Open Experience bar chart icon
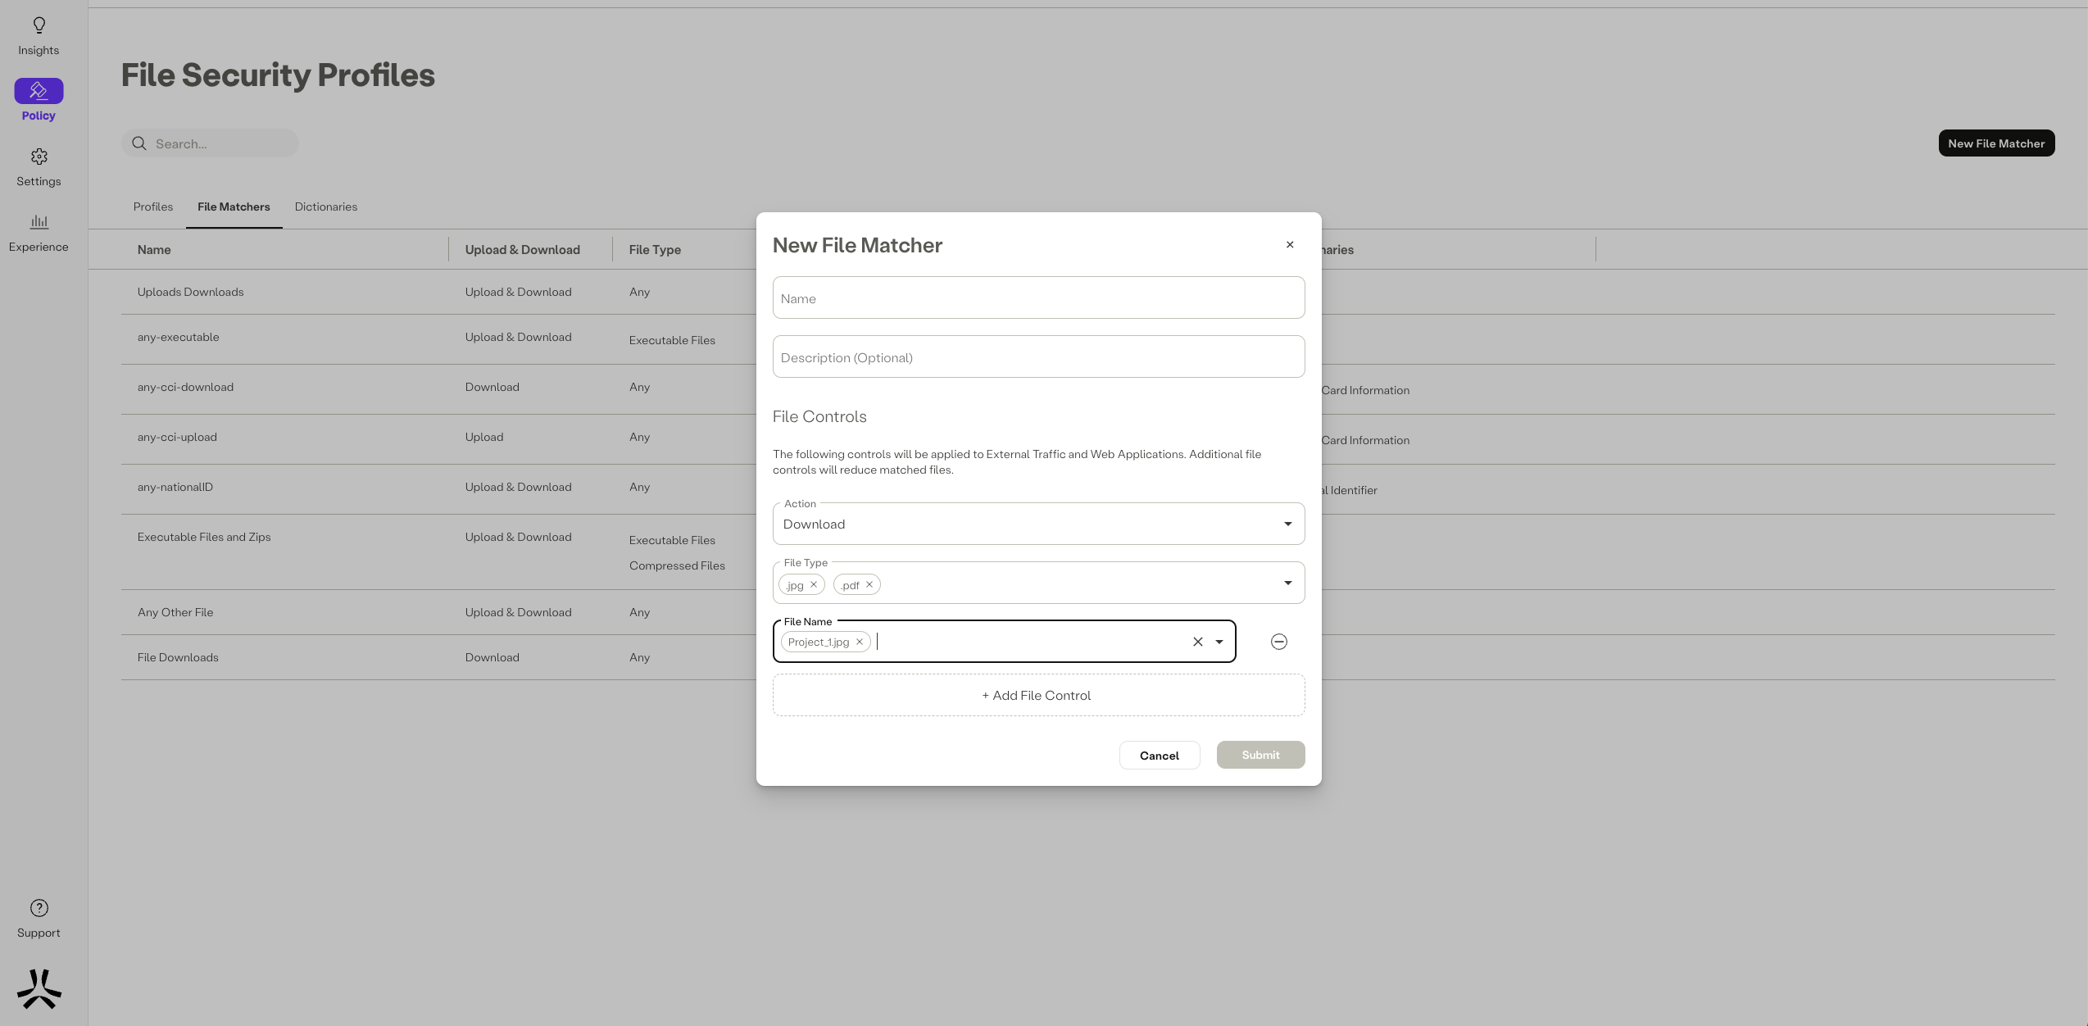The width and height of the screenshot is (2088, 1026). [39, 222]
